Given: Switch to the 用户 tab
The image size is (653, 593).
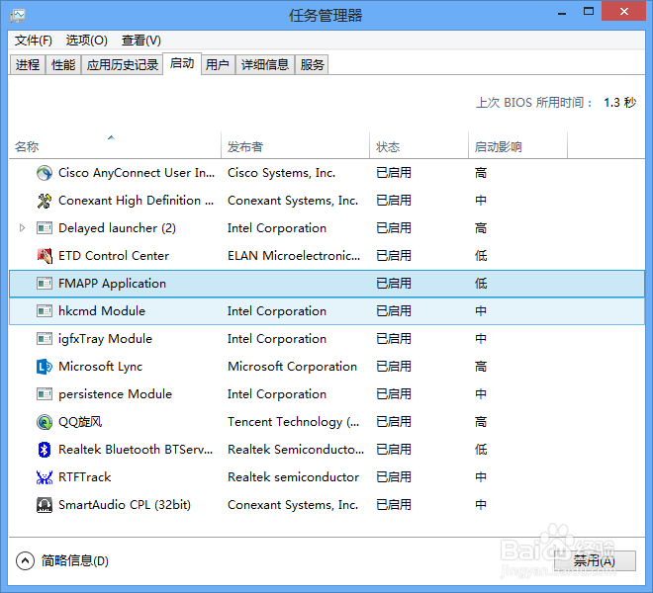Looking at the screenshot, I should tap(218, 65).
